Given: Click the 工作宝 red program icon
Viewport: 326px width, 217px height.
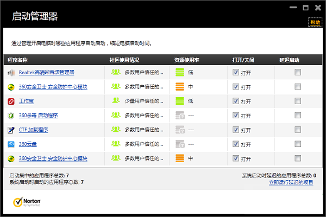Looking at the screenshot, I should click(x=10, y=101).
